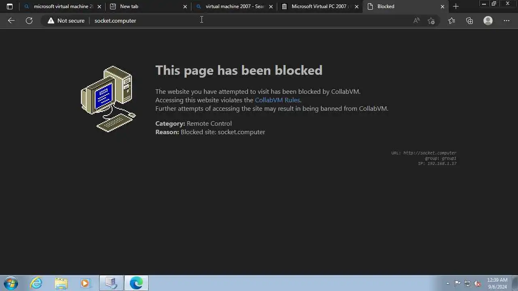This screenshot has width=518, height=291.
Task: Close the New tab tab
Action: click(185, 6)
